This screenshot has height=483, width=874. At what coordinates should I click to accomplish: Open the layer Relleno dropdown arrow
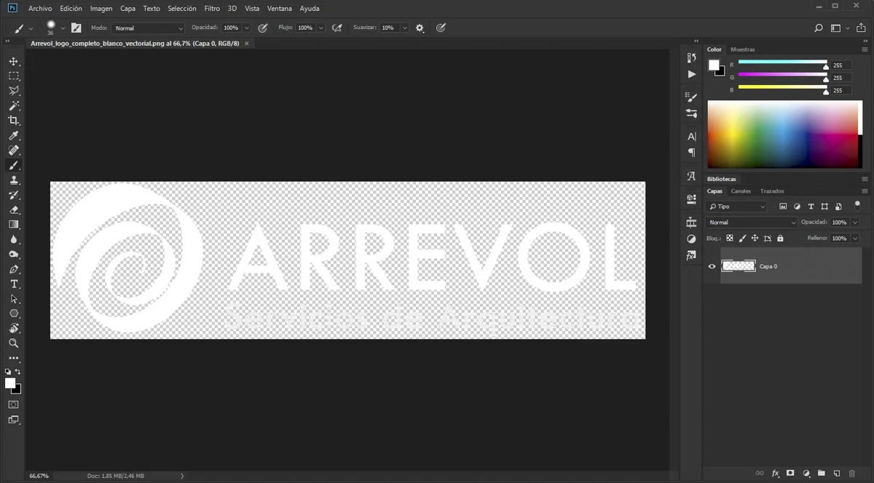click(855, 238)
